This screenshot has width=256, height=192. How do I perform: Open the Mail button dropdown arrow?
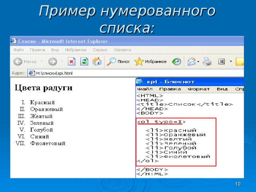[x=198, y=62]
